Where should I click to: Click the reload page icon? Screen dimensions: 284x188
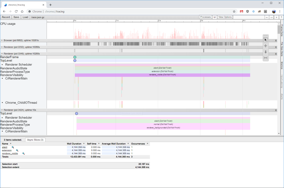point(16,11)
